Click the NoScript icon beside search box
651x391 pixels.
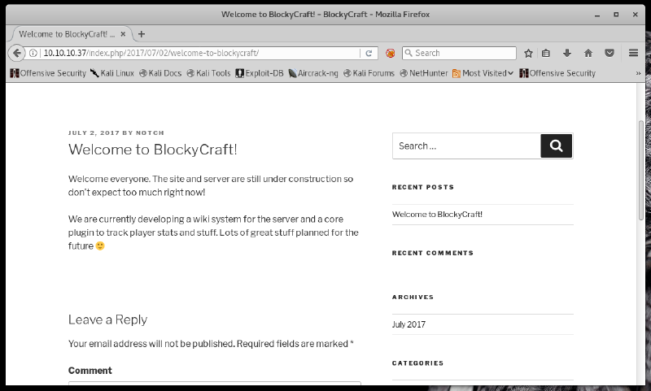tap(391, 53)
